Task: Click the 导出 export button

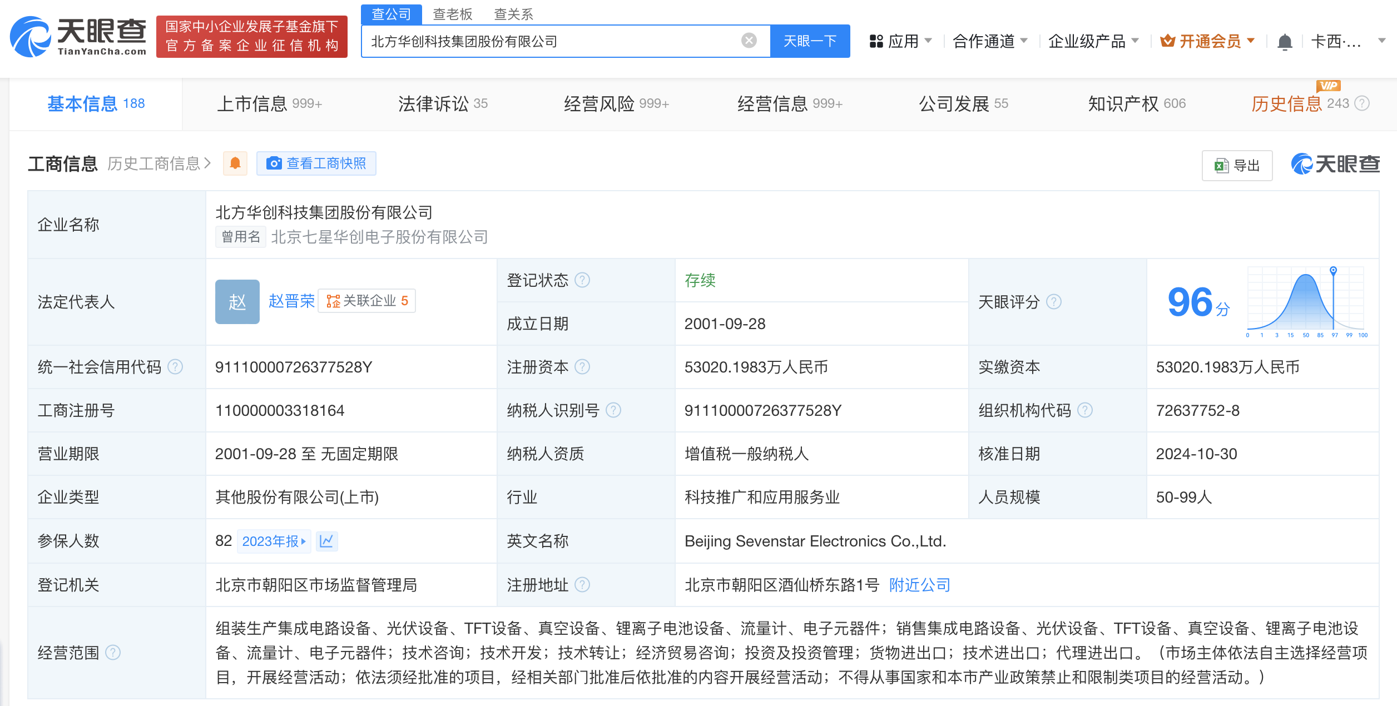Action: point(1237,166)
